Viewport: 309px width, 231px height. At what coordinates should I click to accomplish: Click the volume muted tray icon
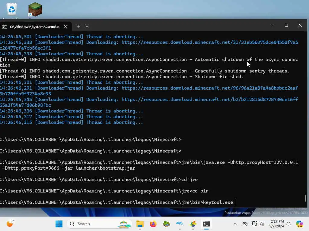(x=262, y=224)
